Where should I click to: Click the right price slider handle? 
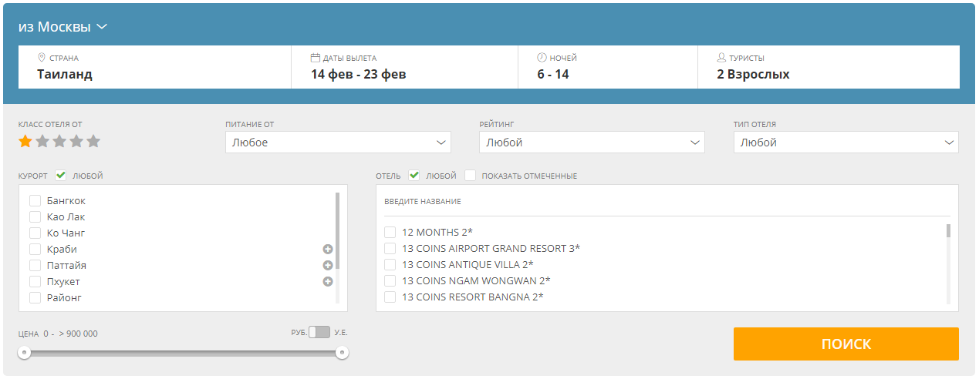point(342,353)
